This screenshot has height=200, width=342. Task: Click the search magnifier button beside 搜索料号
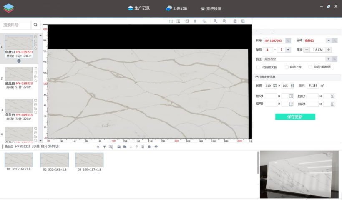tap(35, 25)
